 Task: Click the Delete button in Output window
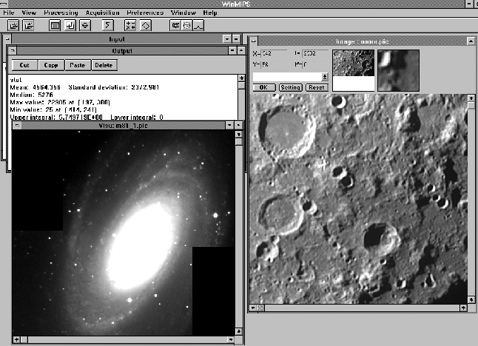tap(104, 65)
